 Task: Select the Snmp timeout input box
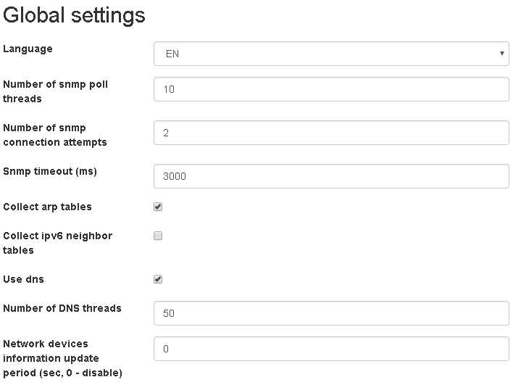pyautogui.click(x=331, y=175)
